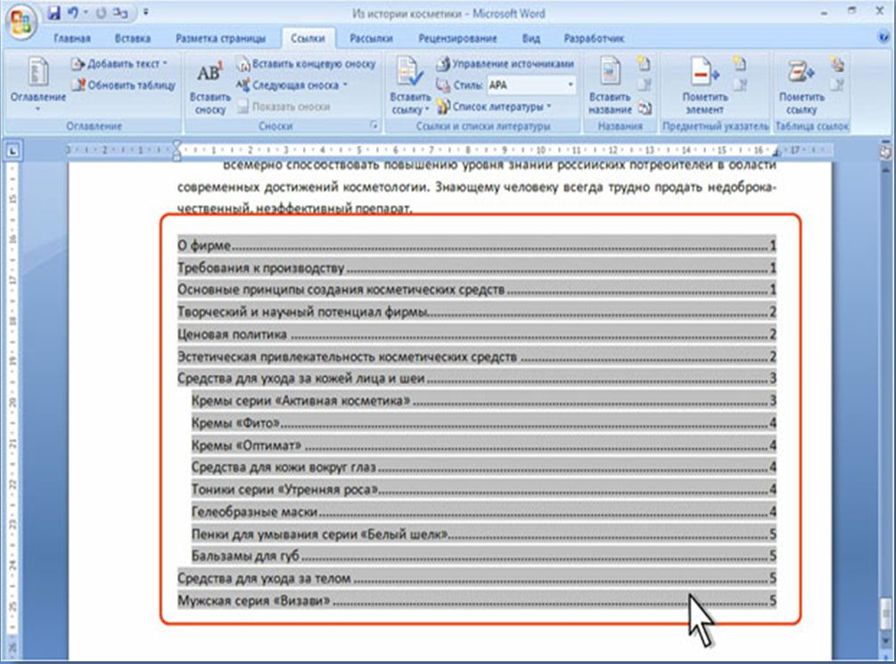
Task: Click the ruler toggle icon above vertical scrollbar
Action: tap(885, 152)
